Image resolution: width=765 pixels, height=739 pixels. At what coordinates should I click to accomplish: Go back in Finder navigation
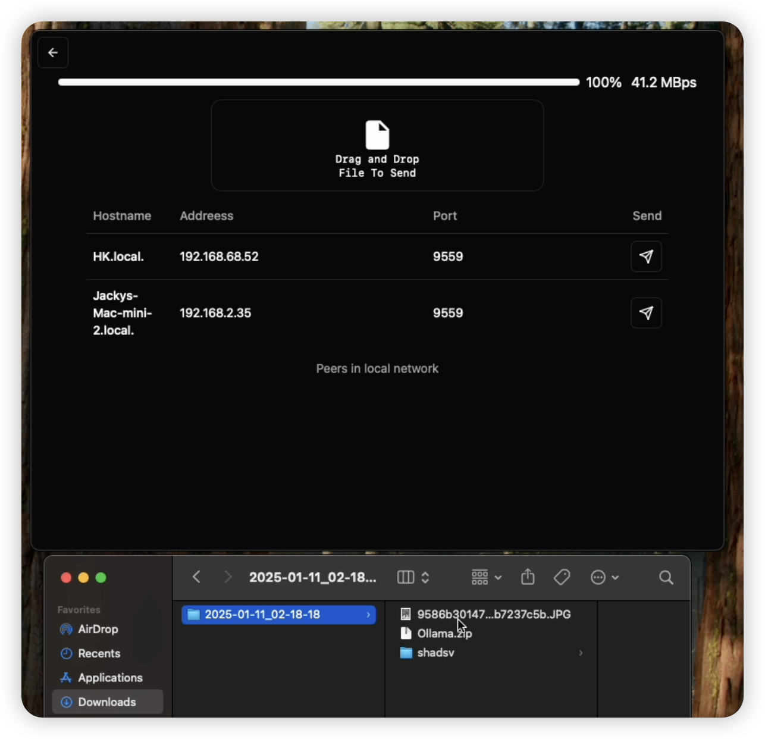[197, 577]
